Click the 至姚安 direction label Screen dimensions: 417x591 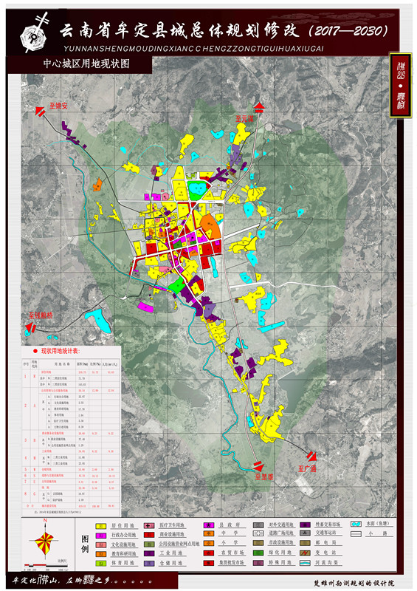(x=58, y=106)
